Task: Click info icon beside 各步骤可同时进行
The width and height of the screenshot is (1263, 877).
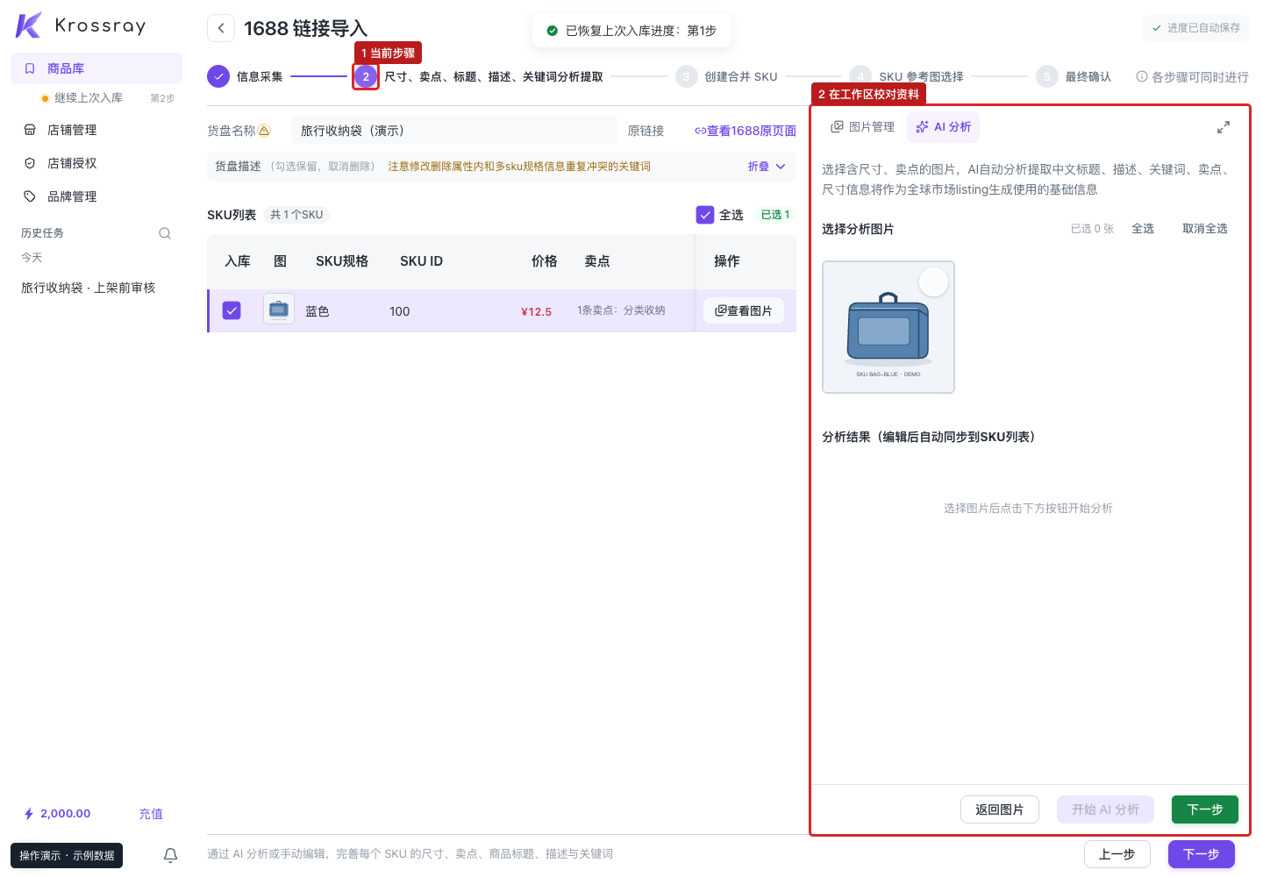Action: click(1142, 76)
